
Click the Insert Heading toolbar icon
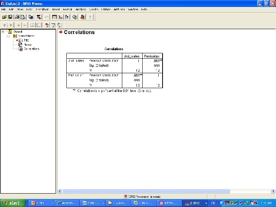pos(47,25)
